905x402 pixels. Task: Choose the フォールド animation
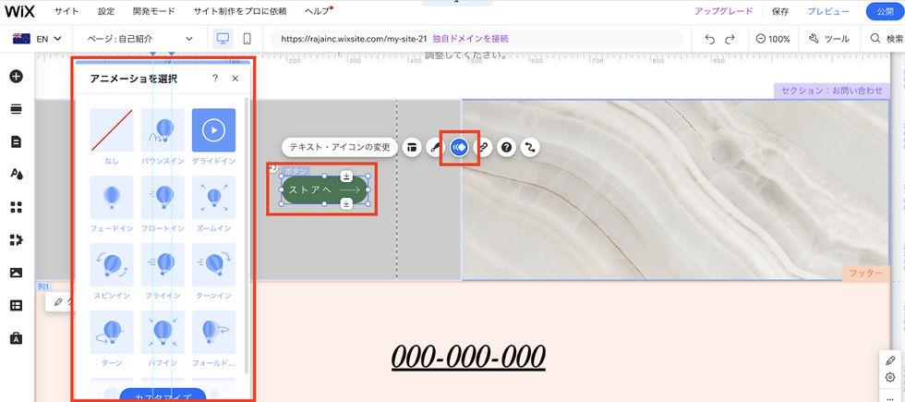213,338
